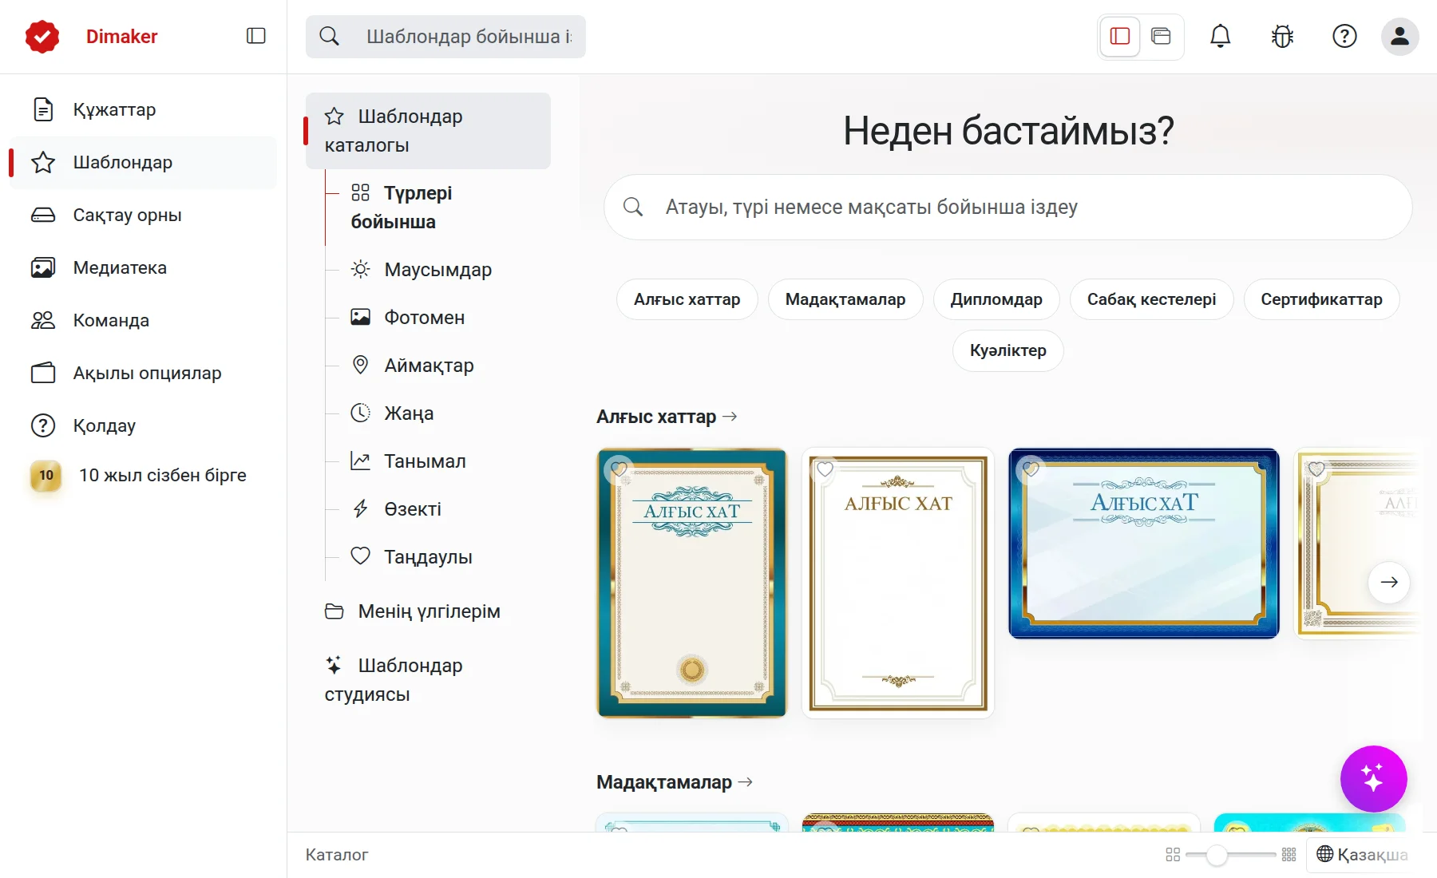Filter by Алғыс хаттар chip

[x=687, y=299]
